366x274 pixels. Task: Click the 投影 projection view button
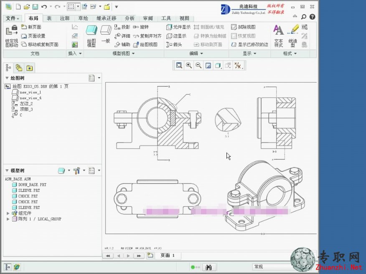pyautogui.click(x=122, y=27)
